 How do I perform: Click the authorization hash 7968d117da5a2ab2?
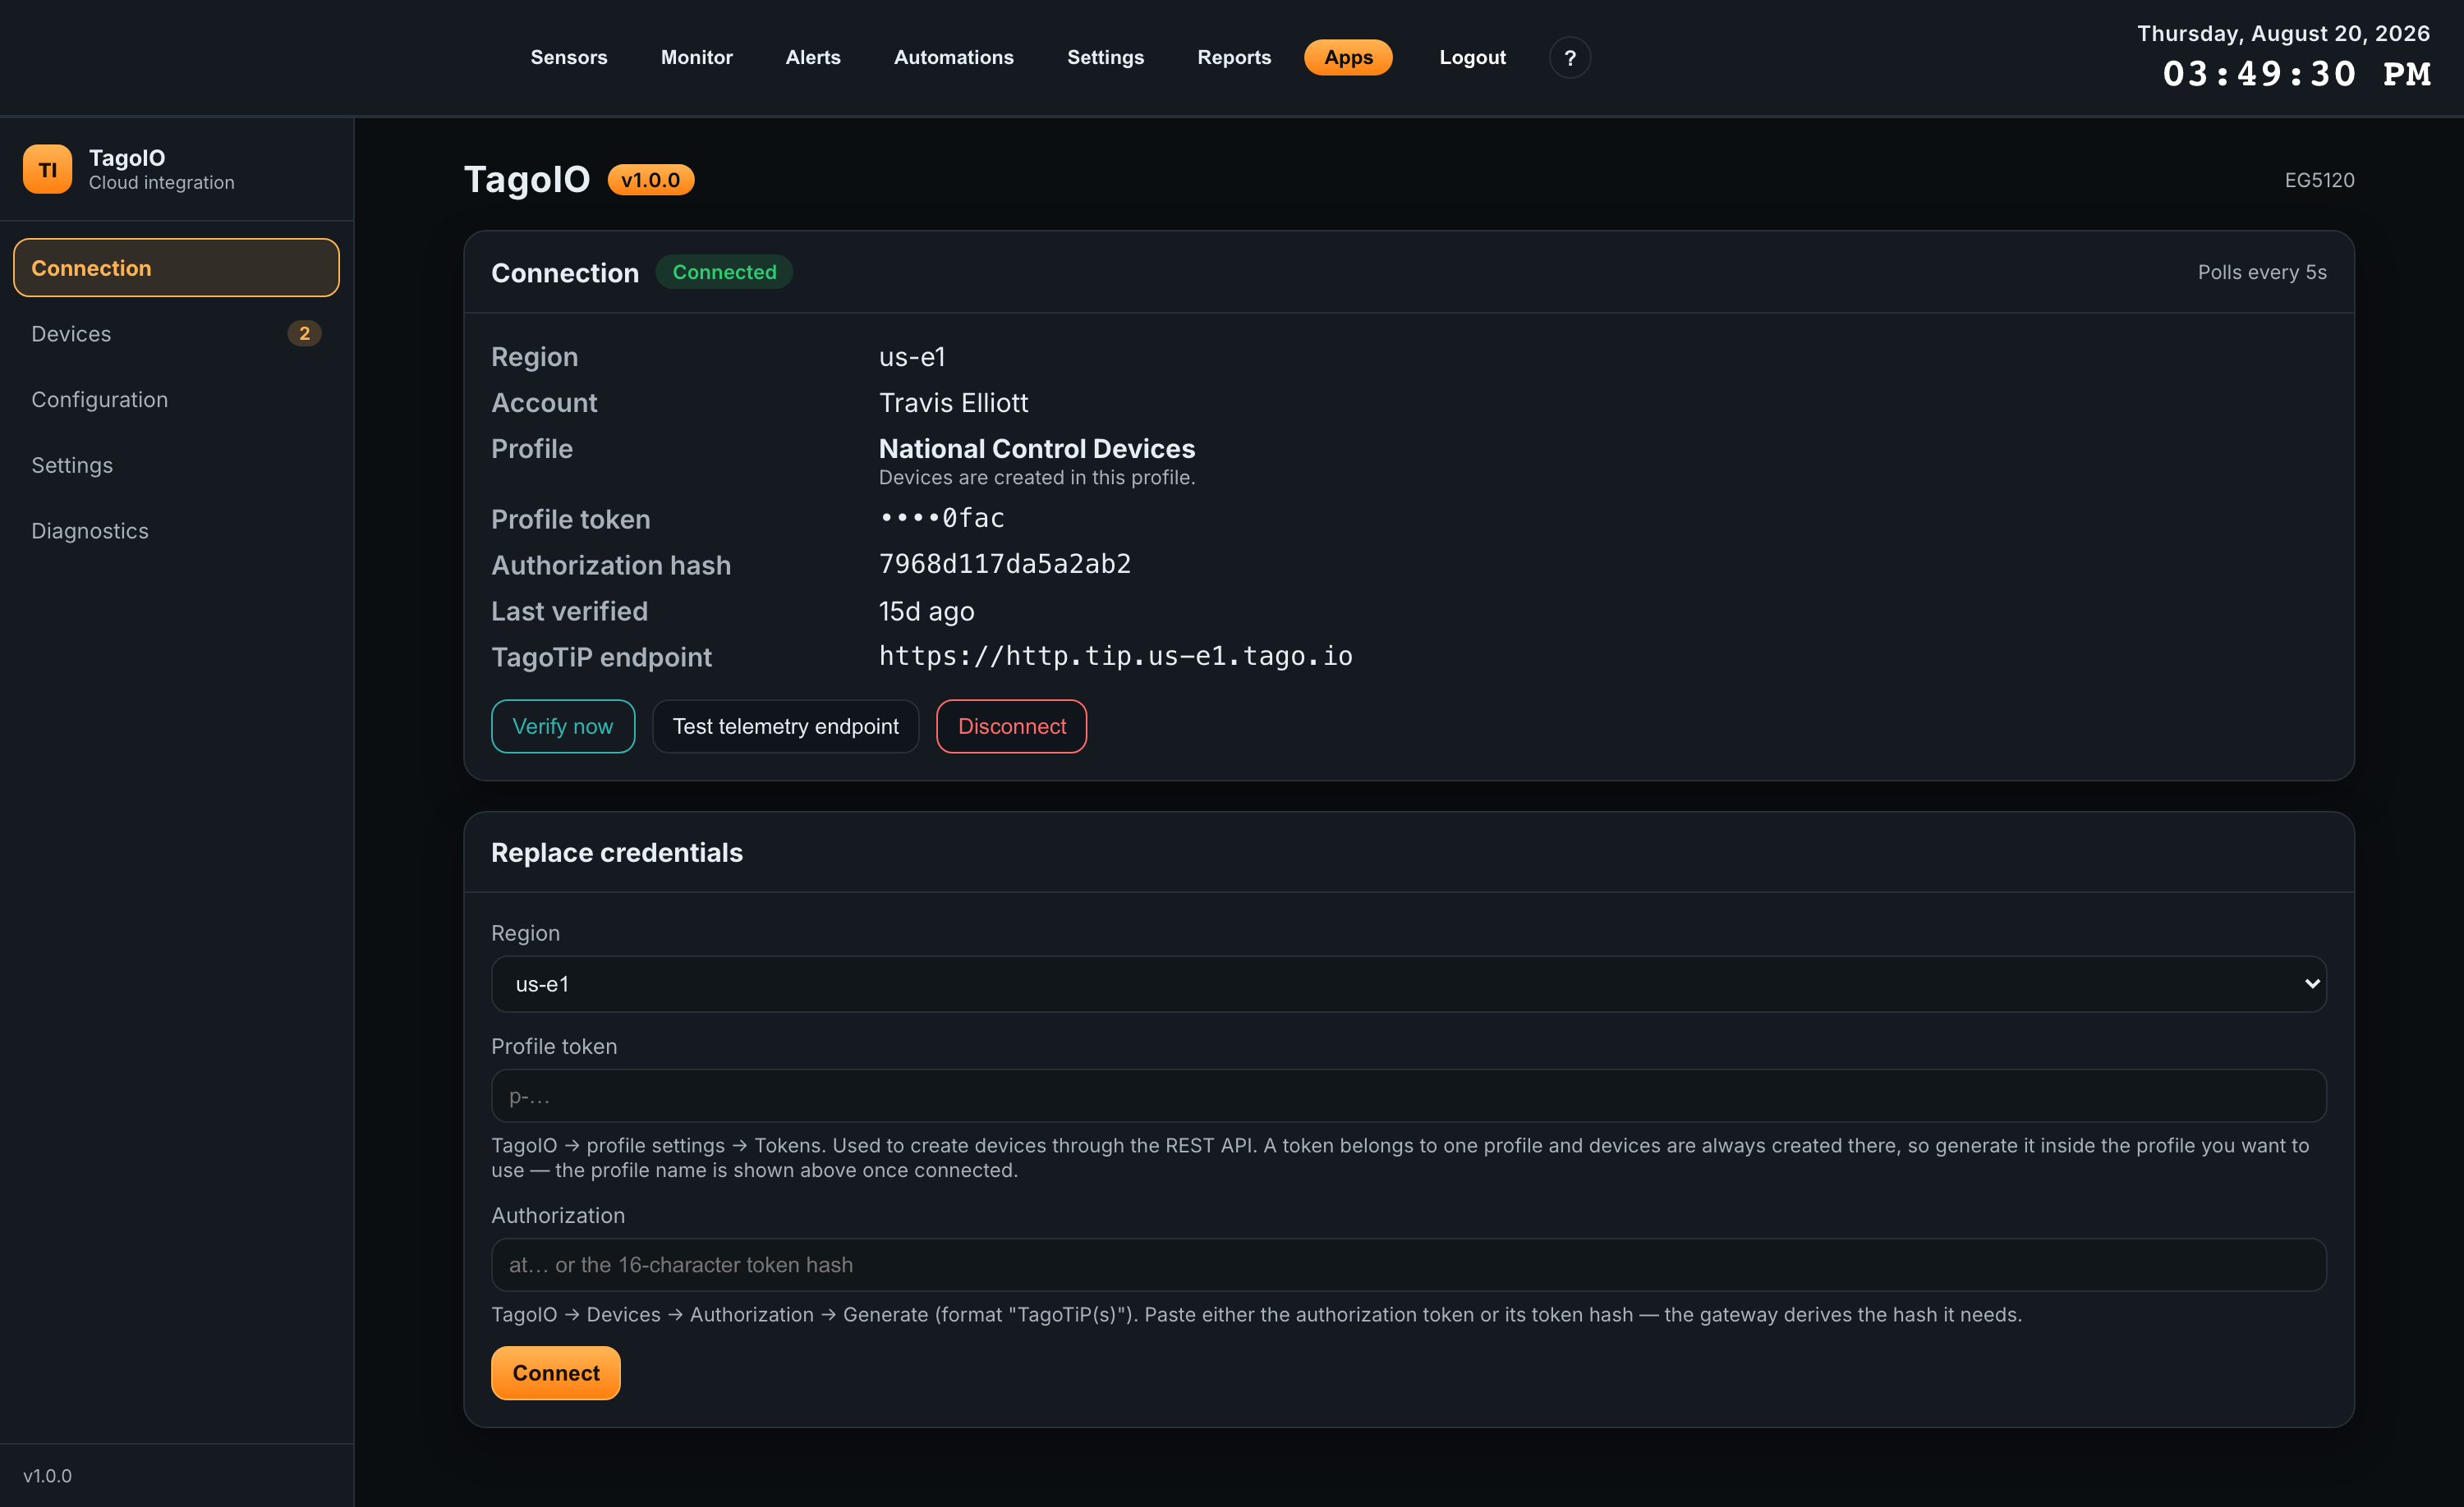pyautogui.click(x=1004, y=565)
